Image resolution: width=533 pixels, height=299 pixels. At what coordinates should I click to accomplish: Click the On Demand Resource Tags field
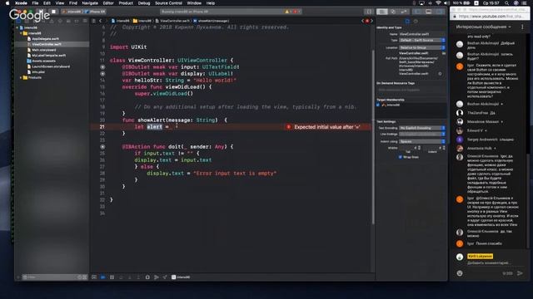(x=411, y=90)
